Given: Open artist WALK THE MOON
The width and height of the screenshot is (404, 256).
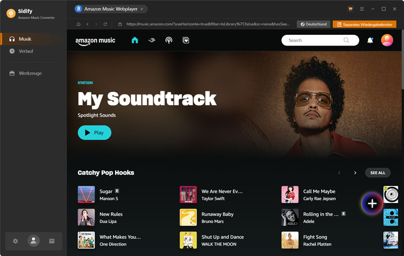Looking at the screenshot, I should (219, 244).
